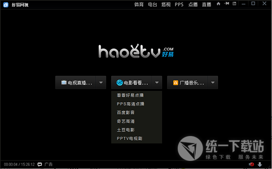272x169 pixels.
Task: Go to the 点播 tab
Action: (193, 5)
